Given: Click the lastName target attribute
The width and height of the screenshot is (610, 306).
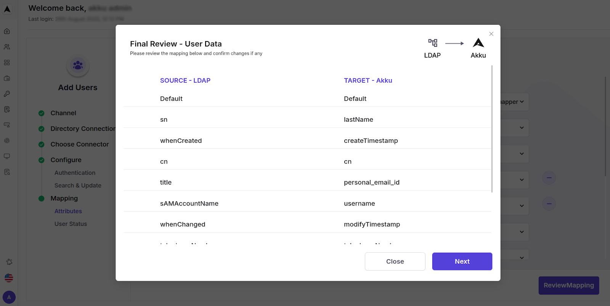Looking at the screenshot, I should click(x=358, y=120).
